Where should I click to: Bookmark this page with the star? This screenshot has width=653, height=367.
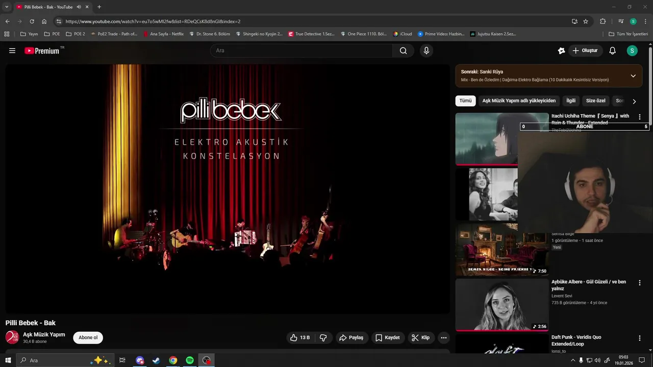[586, 21]
